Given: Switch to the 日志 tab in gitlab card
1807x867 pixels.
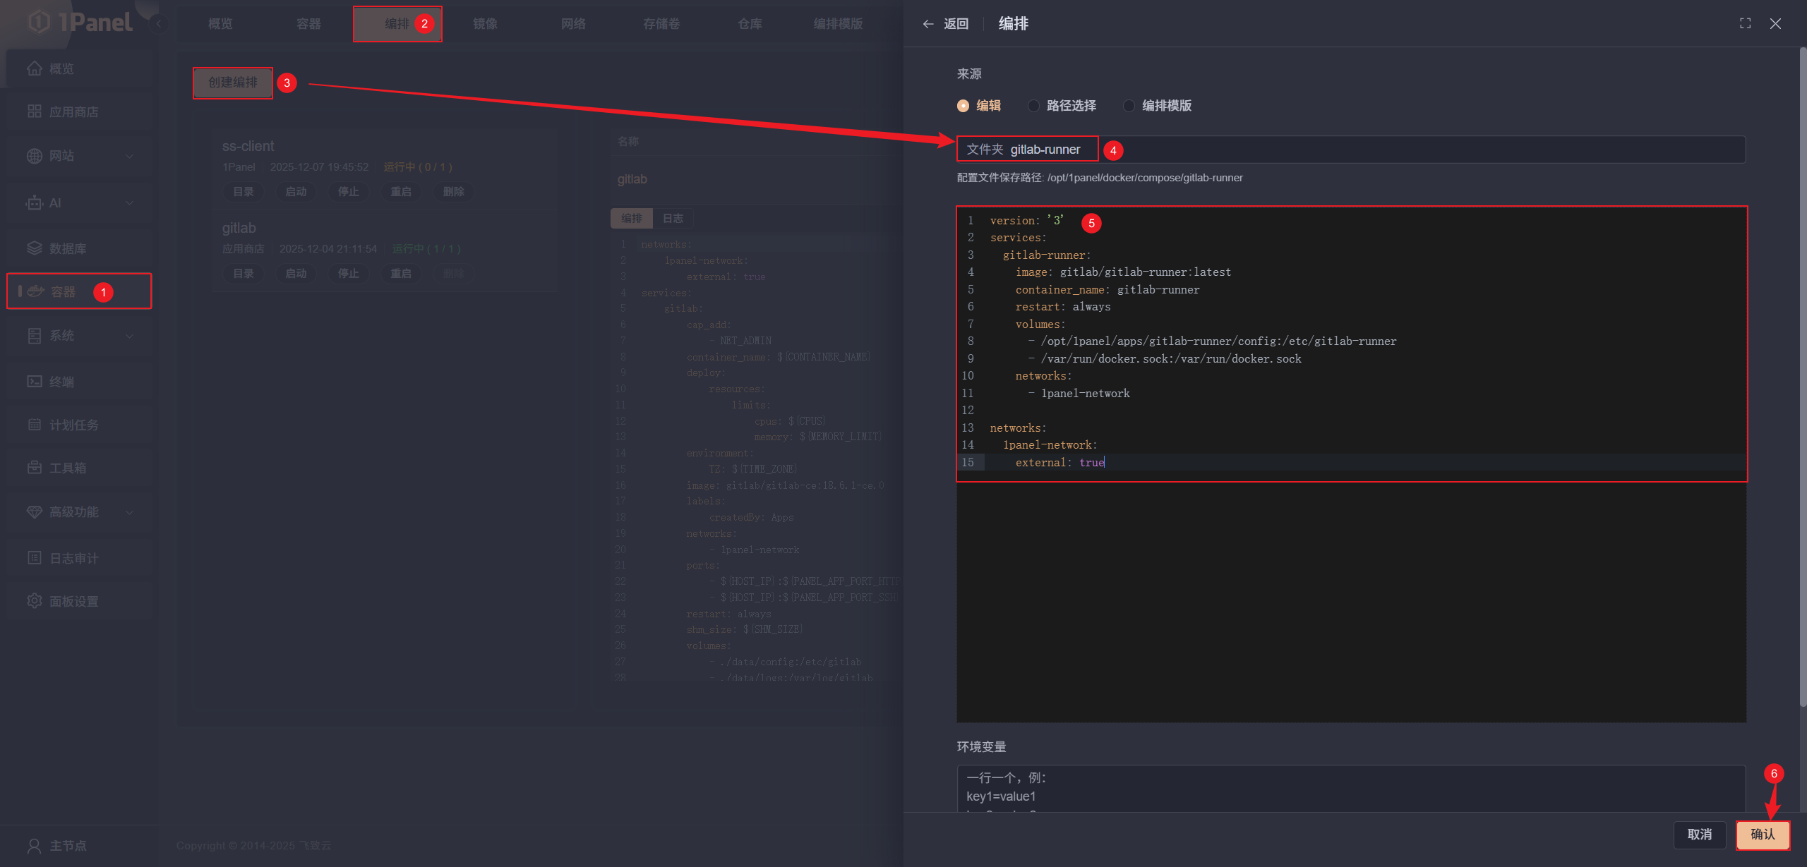Looking at the screenshot, I should pyautogui.click(x=672, y=218).
